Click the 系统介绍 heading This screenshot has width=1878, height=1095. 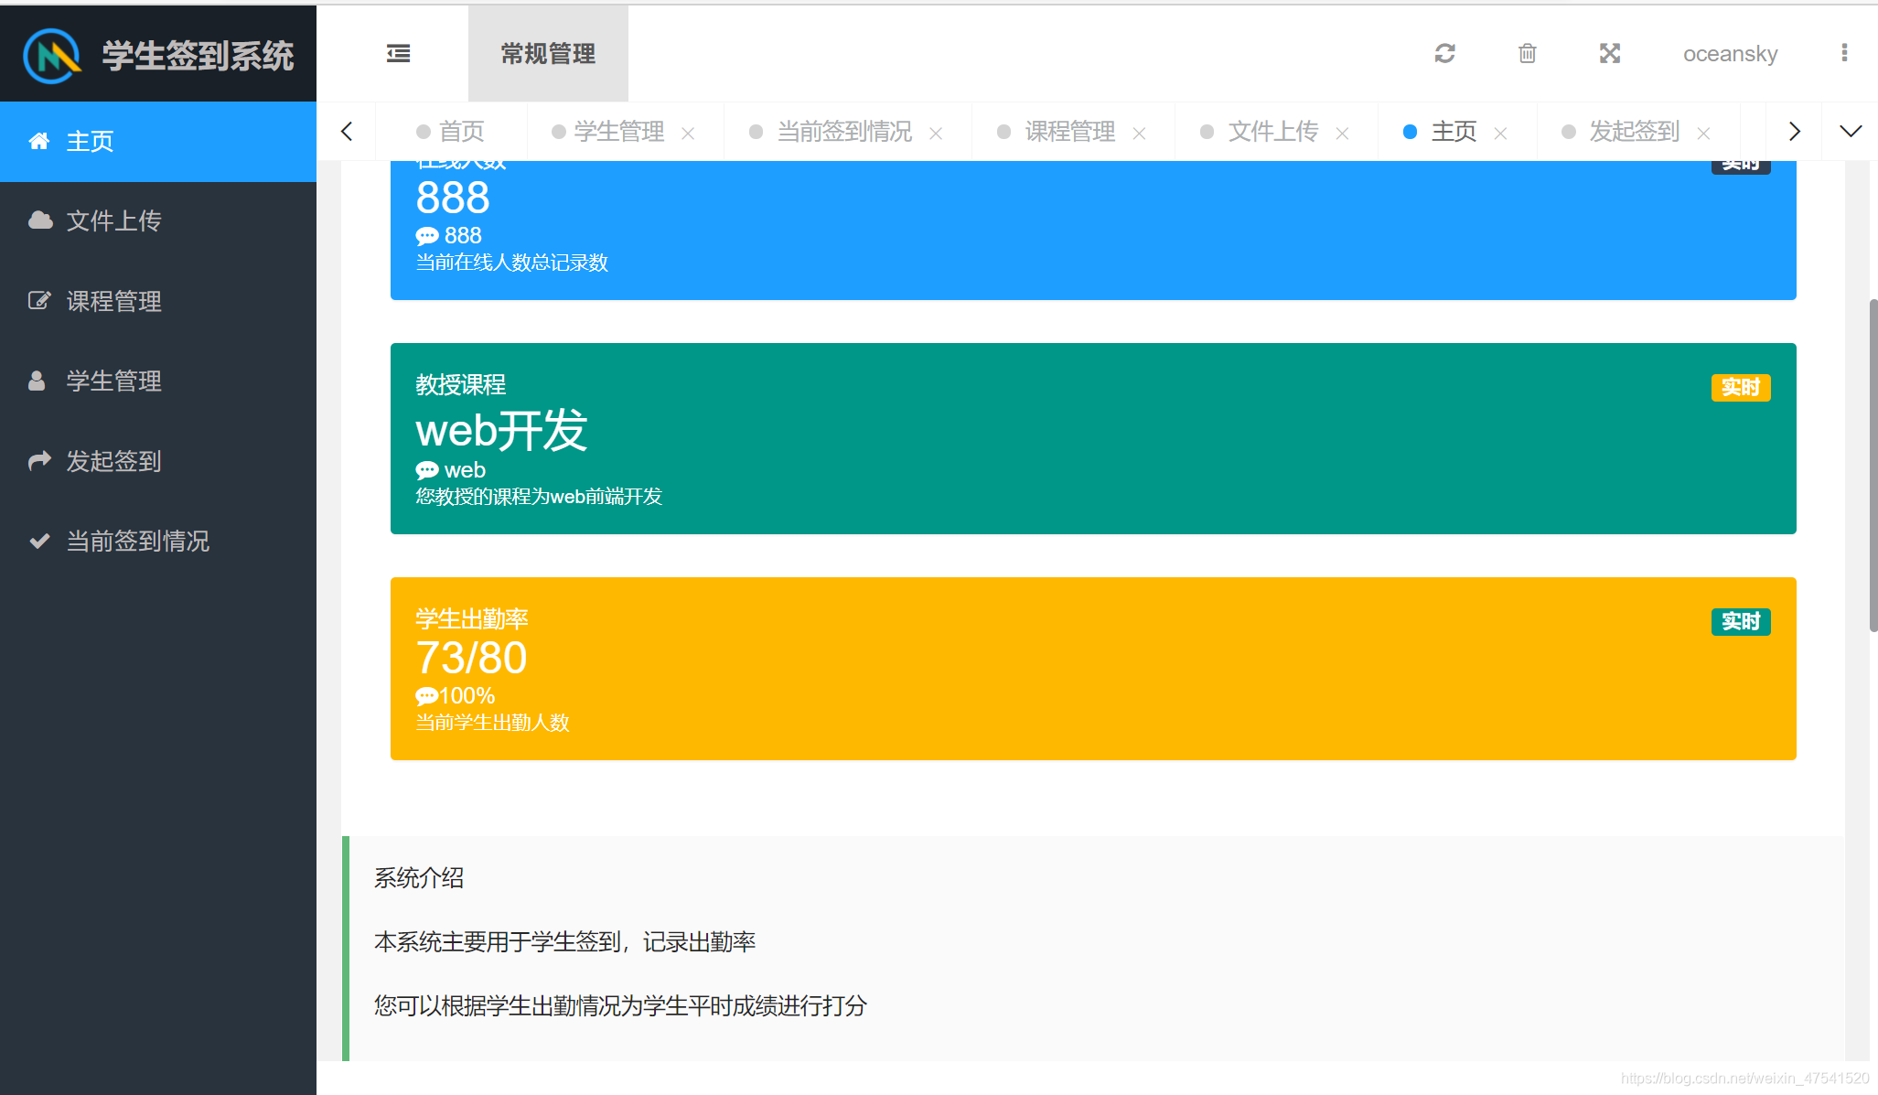pyautogui.click(x=419, y=878)
